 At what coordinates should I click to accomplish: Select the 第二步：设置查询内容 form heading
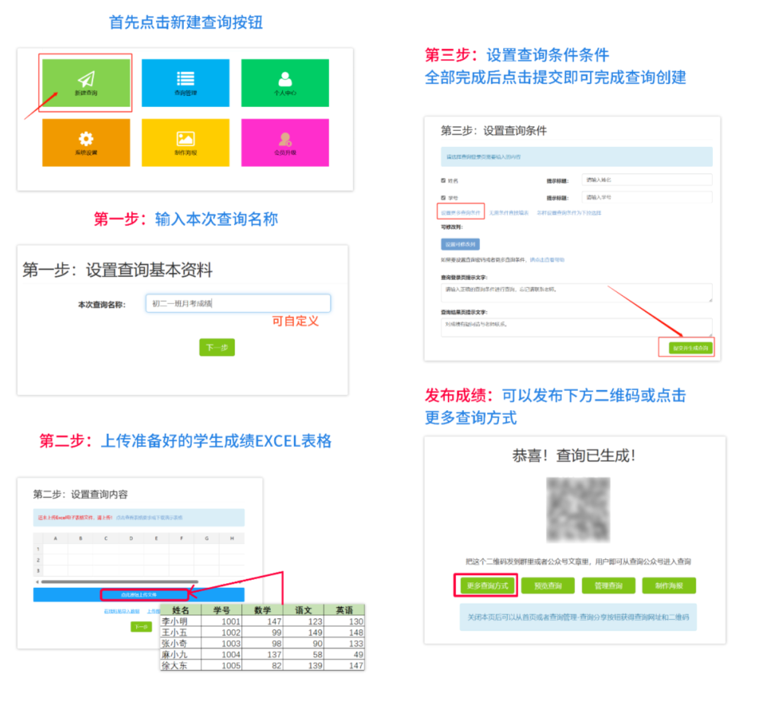click(x=81, y=494)
